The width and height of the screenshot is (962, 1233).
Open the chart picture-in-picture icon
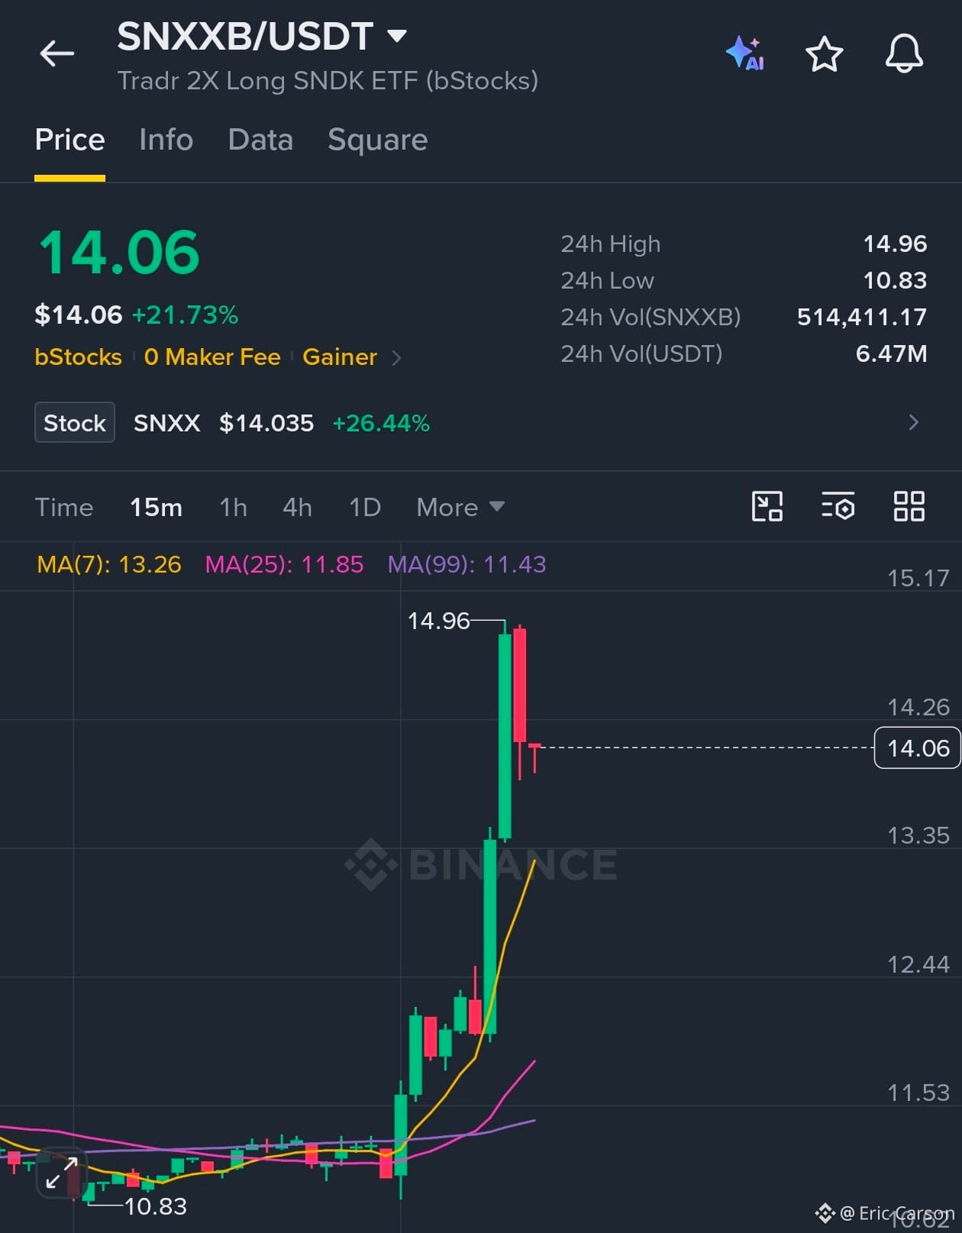click(x=767, y=506)
